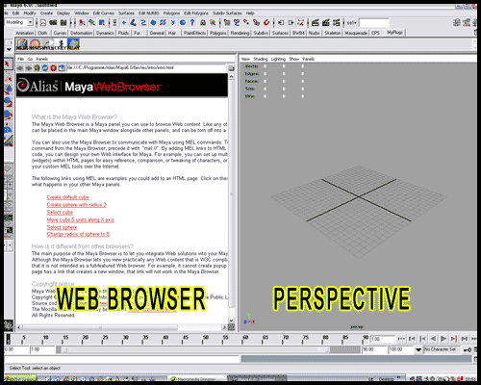Toggle the surfaces selection mask icon
The width and height of the screenshot is (481, 385).
(153, 22)
